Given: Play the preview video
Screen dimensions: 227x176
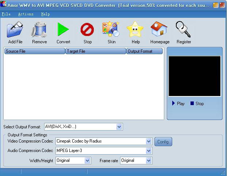Looking at the screenshot, I should [178, 103].
